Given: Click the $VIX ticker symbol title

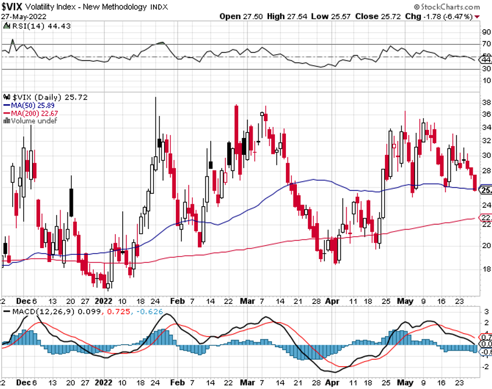Looking at the screenshot, I should 13,6.
